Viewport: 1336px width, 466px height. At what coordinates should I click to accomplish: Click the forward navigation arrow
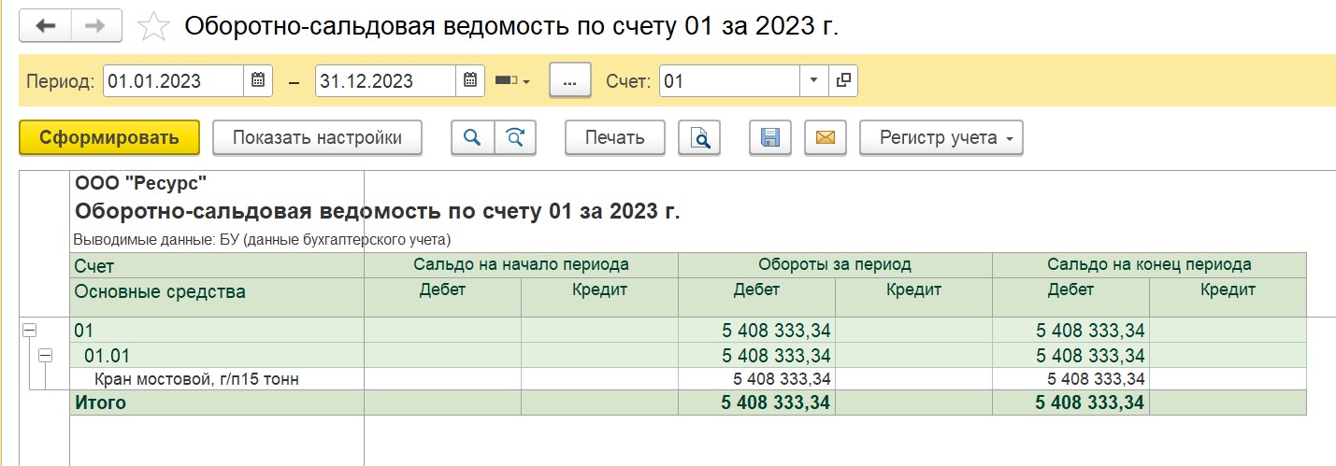[x=96, y=26]
